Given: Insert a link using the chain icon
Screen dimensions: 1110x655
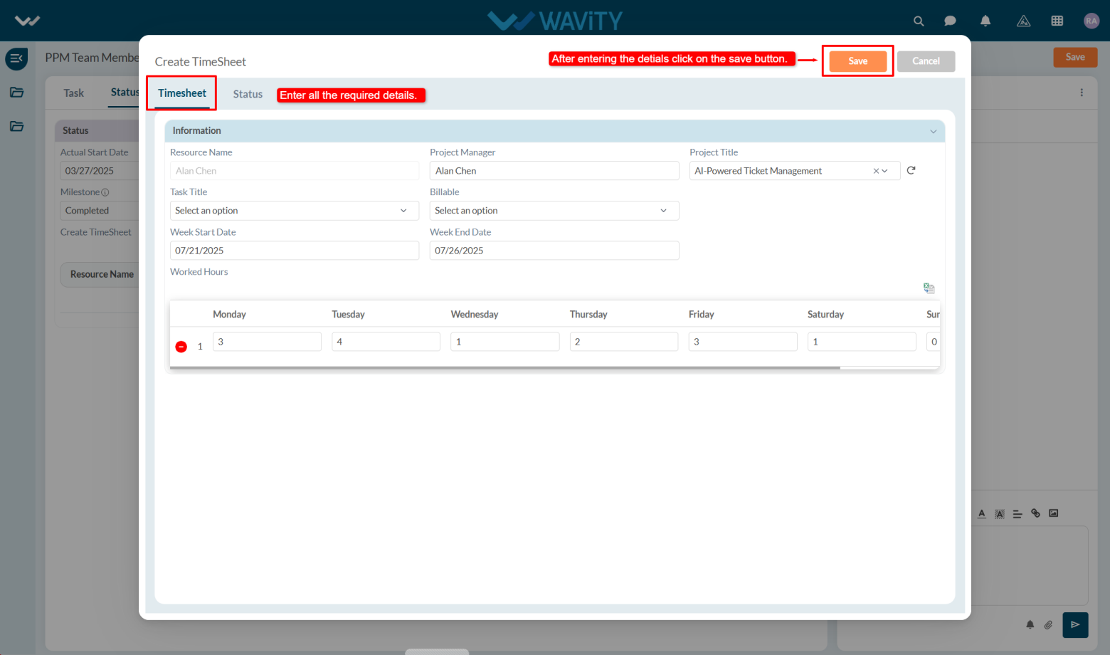Looking at the screenshot, I should coord(1035,513).
